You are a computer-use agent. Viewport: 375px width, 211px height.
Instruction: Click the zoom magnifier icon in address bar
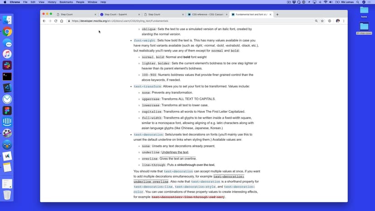point(316,21)
